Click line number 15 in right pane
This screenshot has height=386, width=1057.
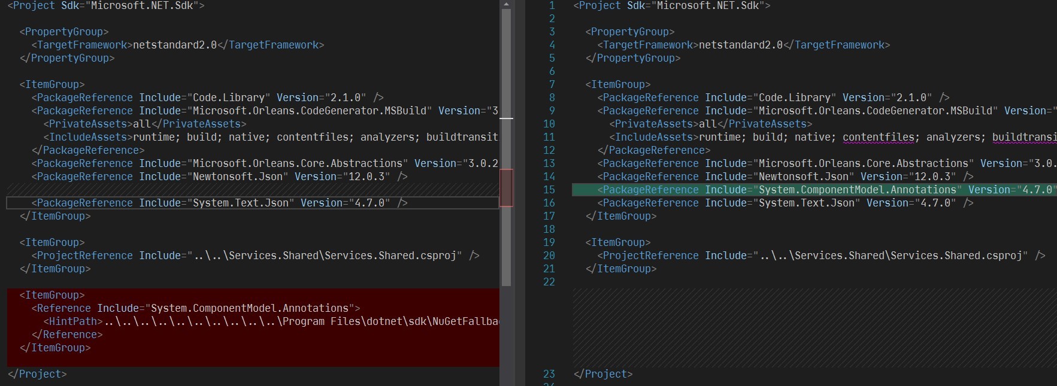point(549,190)
